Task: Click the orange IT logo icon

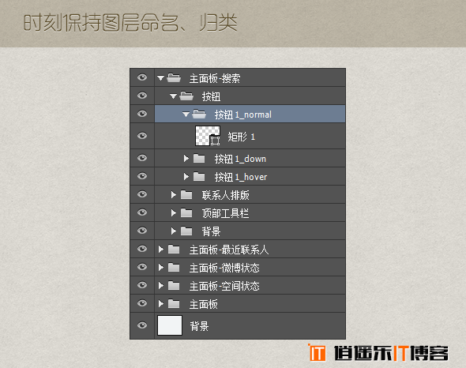Action: click(317, 352)
